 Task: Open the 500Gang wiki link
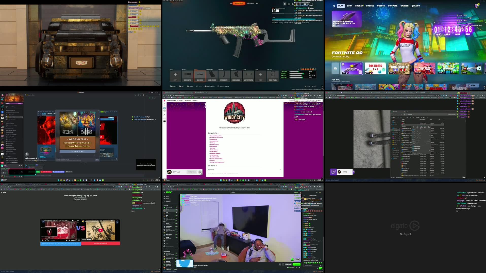(213, 143)
